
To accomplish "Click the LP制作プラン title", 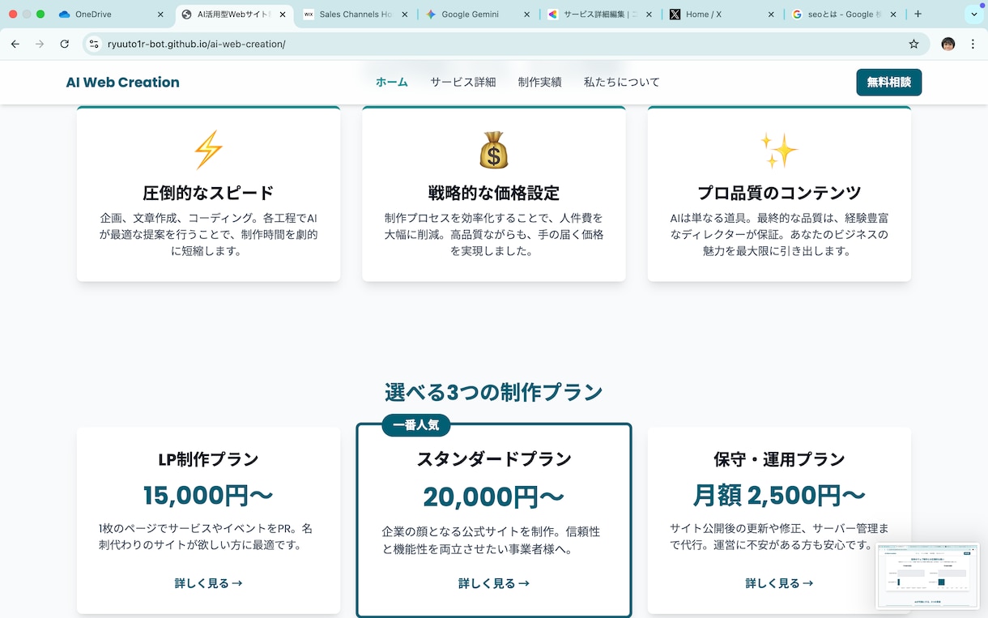I will (208, 459).
